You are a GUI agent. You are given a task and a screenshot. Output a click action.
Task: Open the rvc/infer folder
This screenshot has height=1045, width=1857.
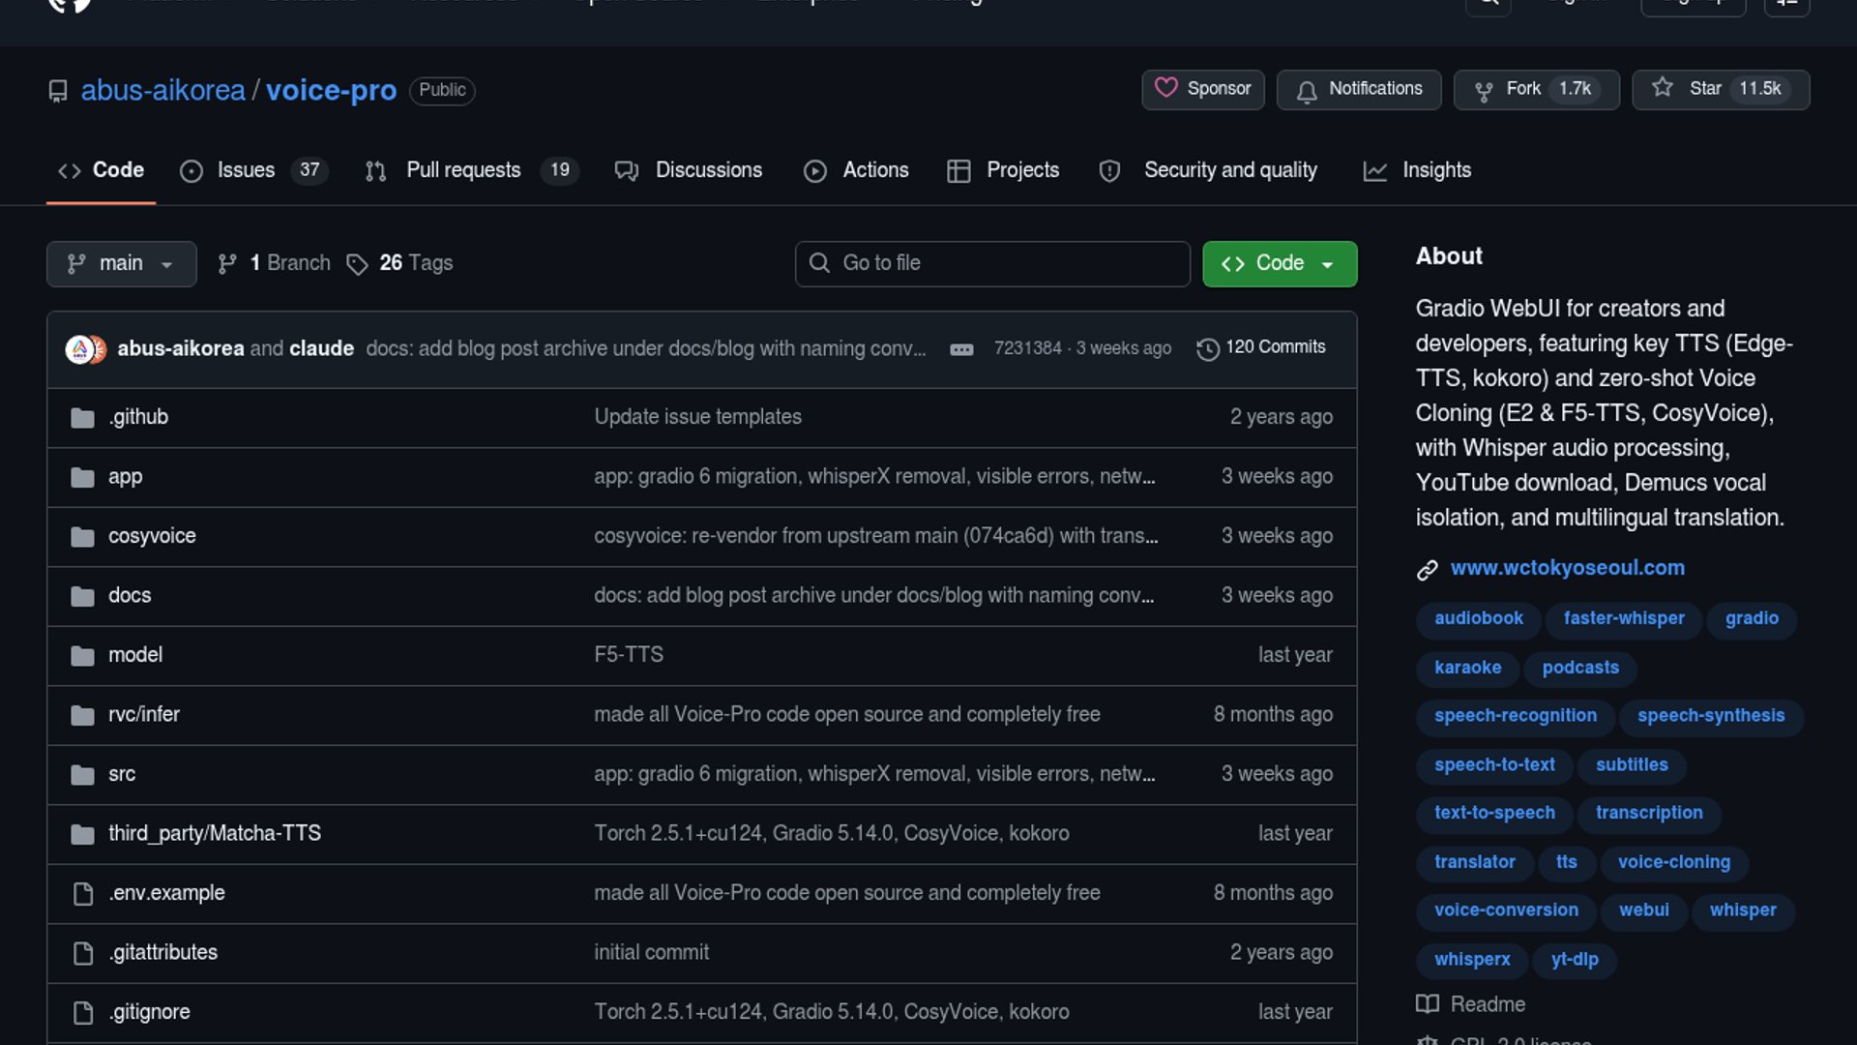144,715
